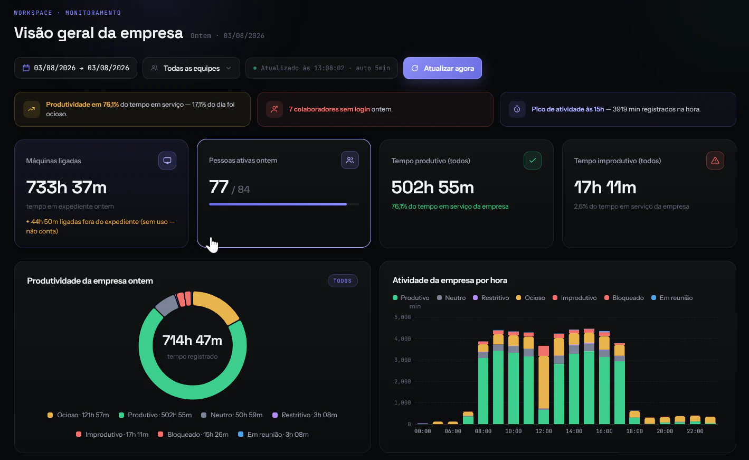The image size is (749, 460).
Task: Click the Bloqueado donut legend swatch
Action: [160, 435]
